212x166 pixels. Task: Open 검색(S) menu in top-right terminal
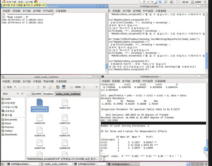pyautogui.click(x=137, y=11)
